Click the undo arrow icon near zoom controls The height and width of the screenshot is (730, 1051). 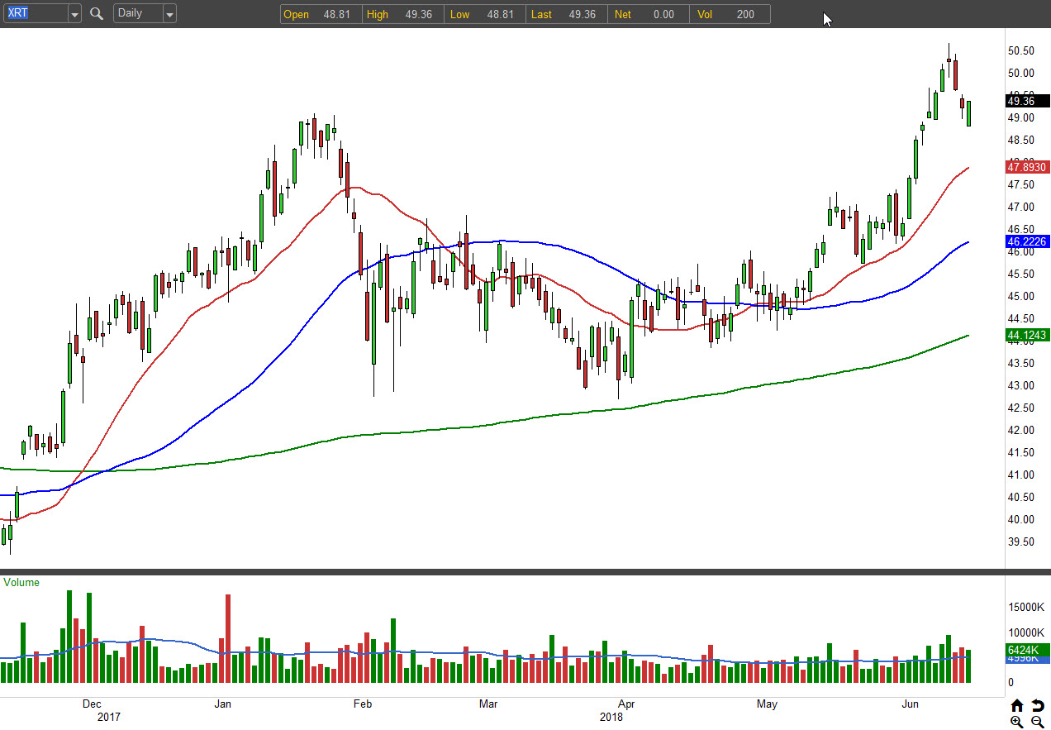point(1038,705)
